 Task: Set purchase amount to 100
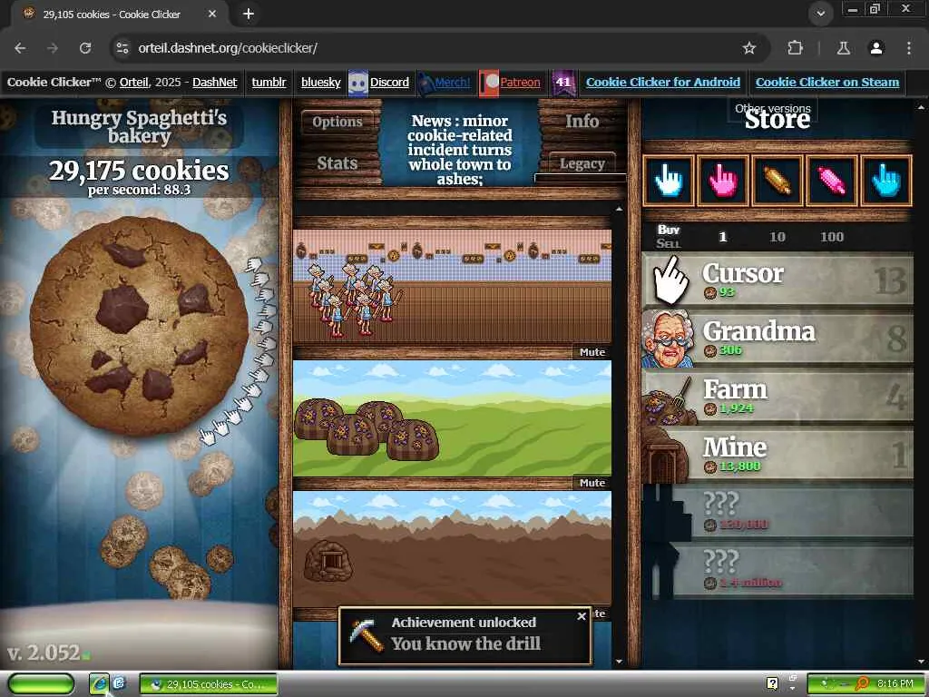coord(831,237)
